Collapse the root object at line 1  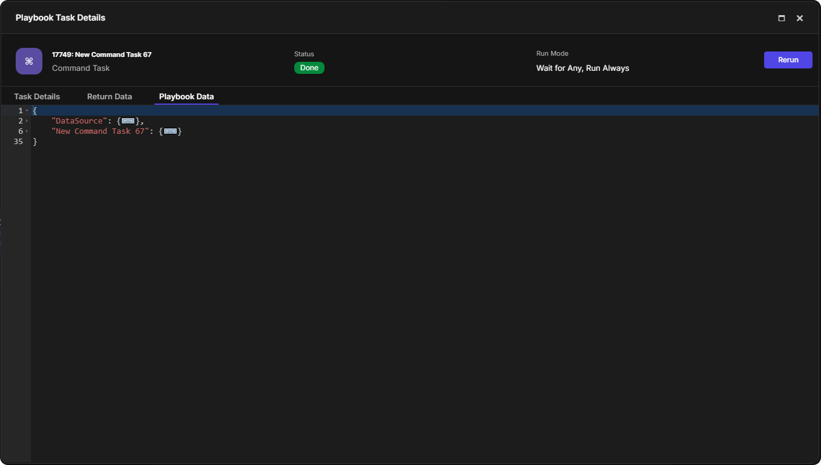(27, 111)
